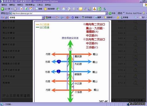Go to the Home page icon

(x=31, y=9)
